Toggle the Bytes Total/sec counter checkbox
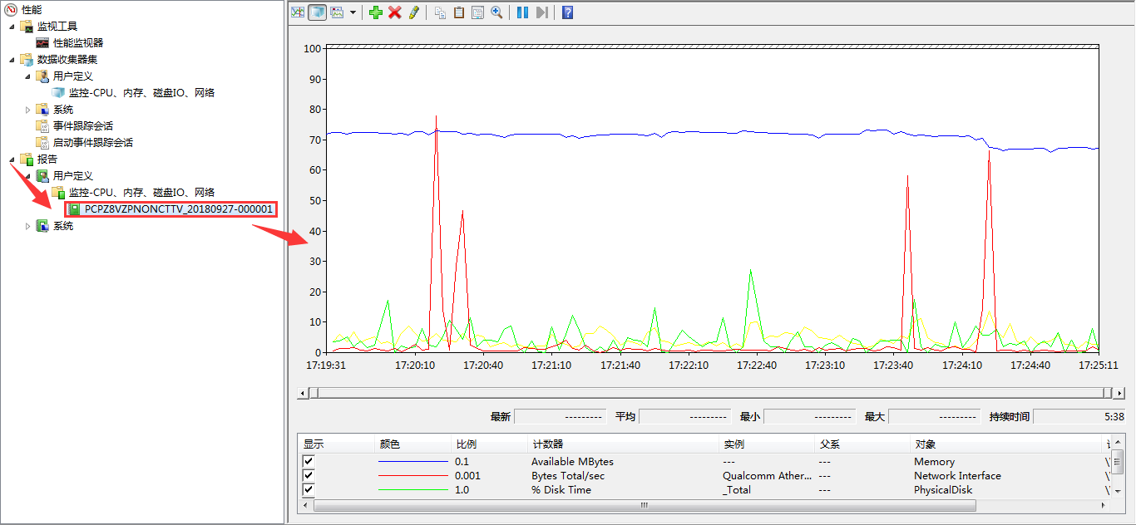This screenshot has width=1136, height=525. (x=309, y=475)
